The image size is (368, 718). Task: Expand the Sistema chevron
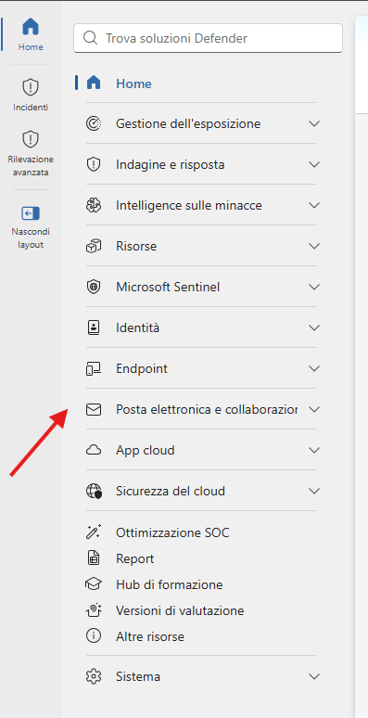coord(314,676)
